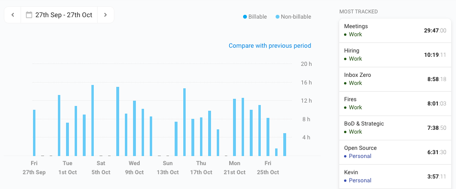Select the Inbox Zero entry
Screen dimensions: 456x189
[x=395, y=79]
